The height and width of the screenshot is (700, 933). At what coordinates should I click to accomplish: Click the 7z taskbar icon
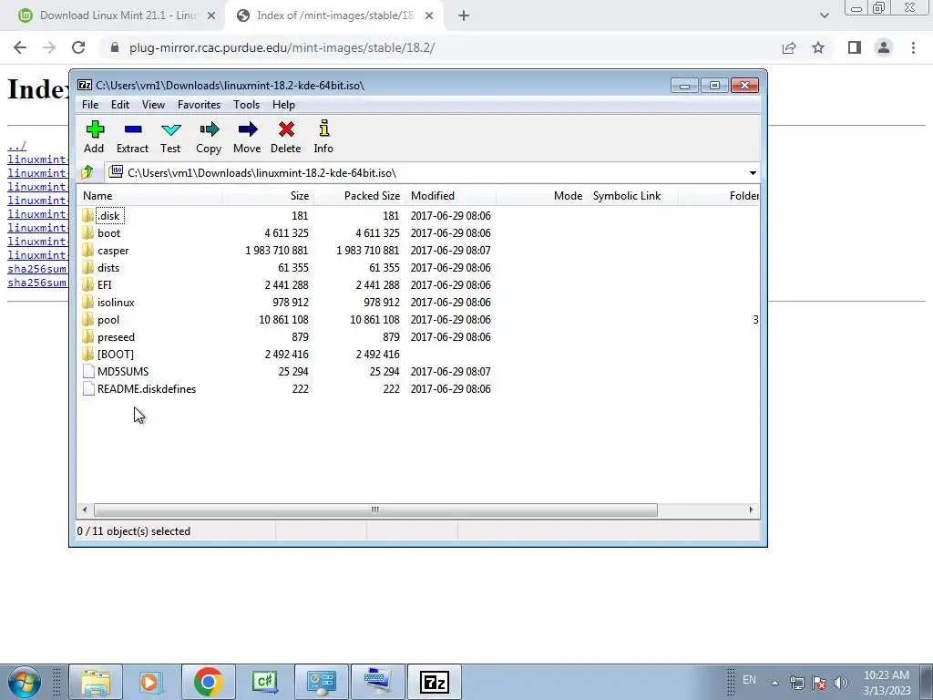coord(434,682)
